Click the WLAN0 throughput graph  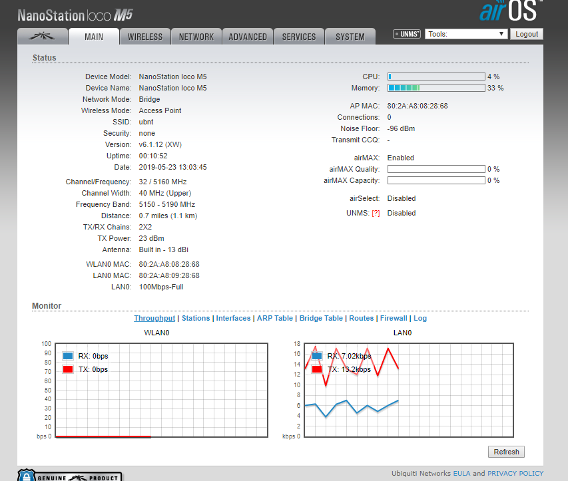(162, 390)
